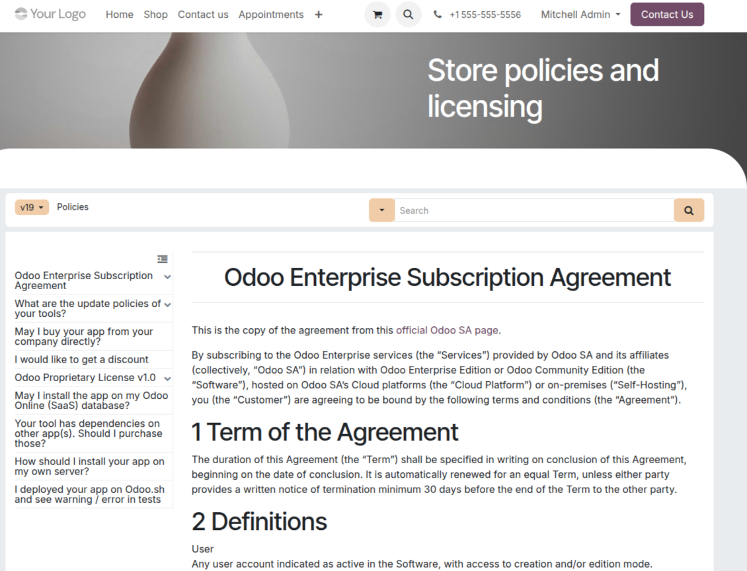This screenshot has width=747, height=571.
Task: Select the Policies breadcrumb link
Action: tap(73, 207)
